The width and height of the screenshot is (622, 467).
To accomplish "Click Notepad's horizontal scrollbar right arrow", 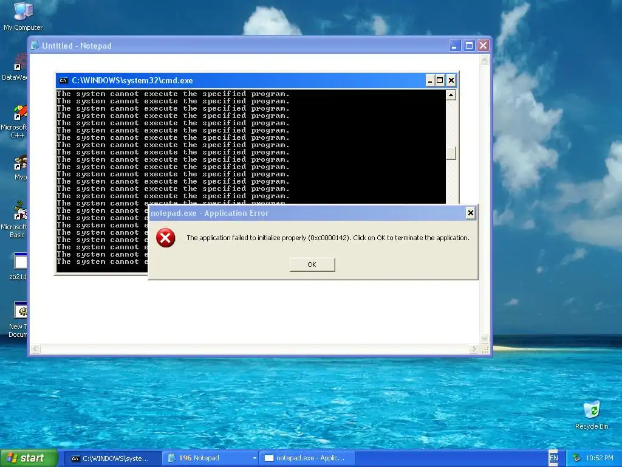I will [474, 349].
